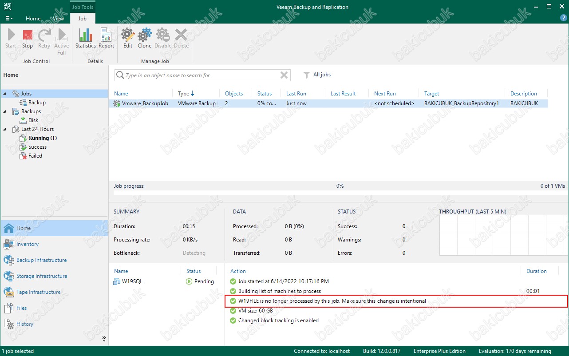Click the Pending status icon
569x356 pixels.
point(189,281)
